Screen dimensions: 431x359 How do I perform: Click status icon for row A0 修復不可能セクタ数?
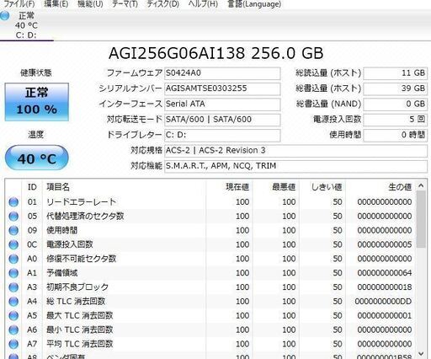(x=13, y=259)
